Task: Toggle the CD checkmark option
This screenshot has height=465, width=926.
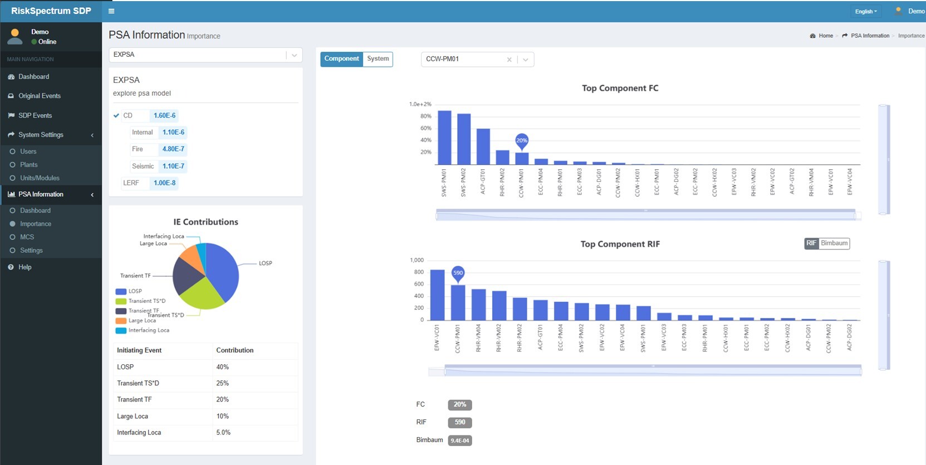Action: [116, 116]
